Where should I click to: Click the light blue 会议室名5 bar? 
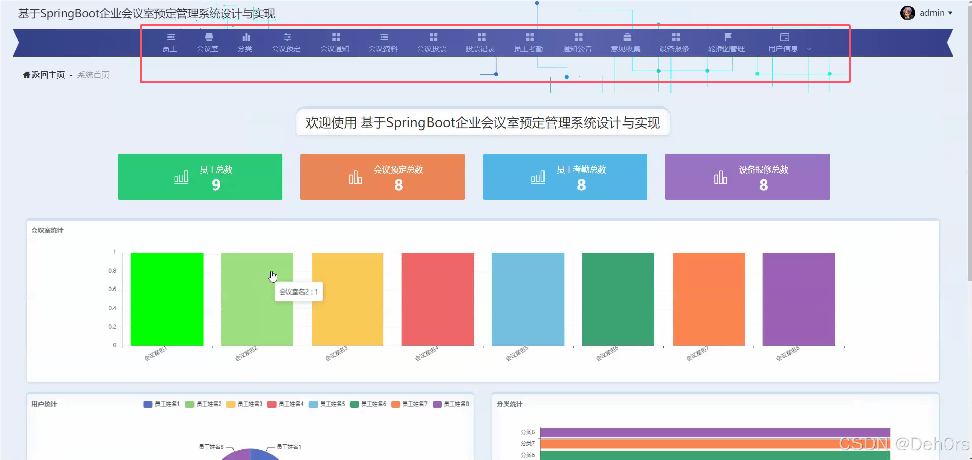click(528, 299)
